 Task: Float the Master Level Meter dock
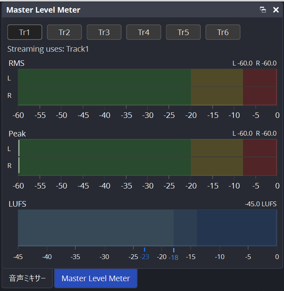tap(263, 9)
